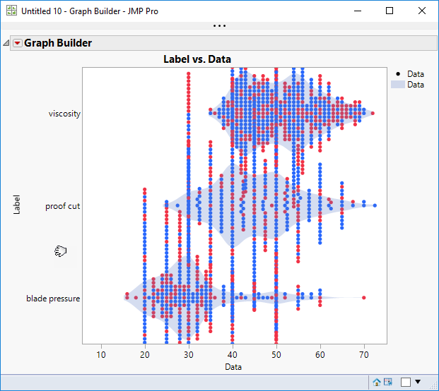Click the rightmost red point in blade pressure row

(x=363, y=298)
